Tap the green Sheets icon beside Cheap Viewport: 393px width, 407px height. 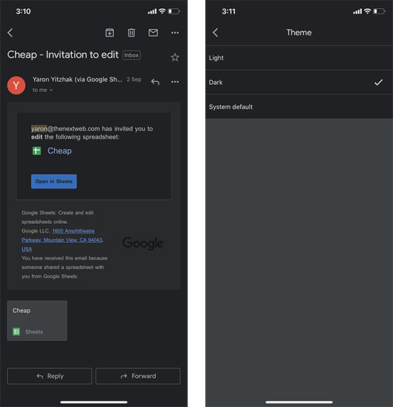coord(37,151)
